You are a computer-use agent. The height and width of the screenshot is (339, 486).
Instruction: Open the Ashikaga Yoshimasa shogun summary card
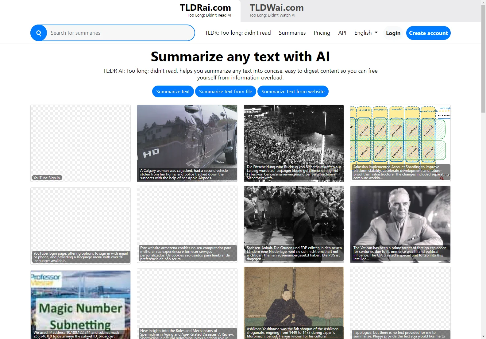(x=294, y=303)
